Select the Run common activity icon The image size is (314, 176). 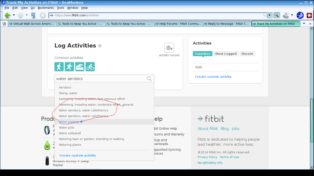click(x=69, y=67)
